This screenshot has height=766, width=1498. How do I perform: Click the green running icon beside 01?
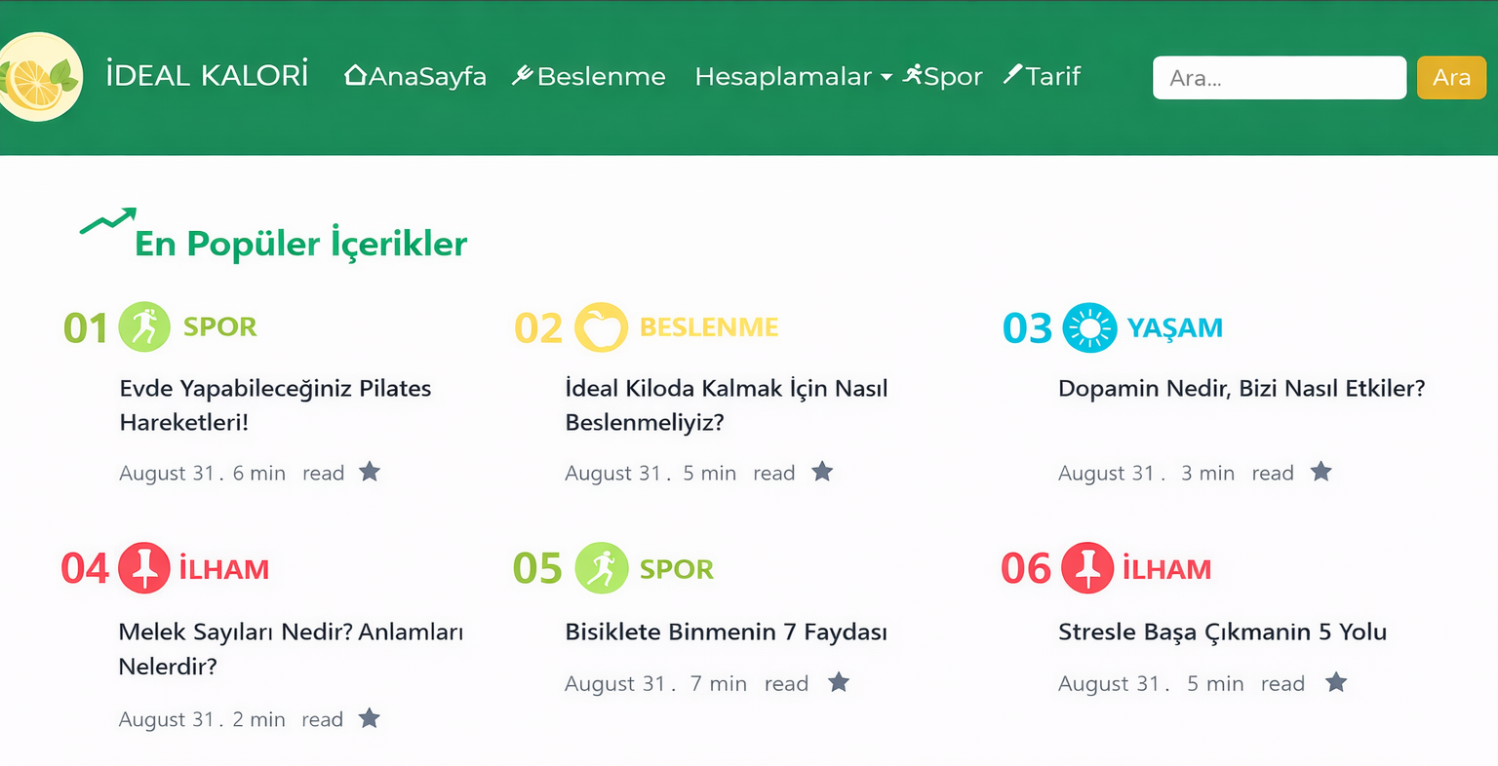click(x=144, y=326)
